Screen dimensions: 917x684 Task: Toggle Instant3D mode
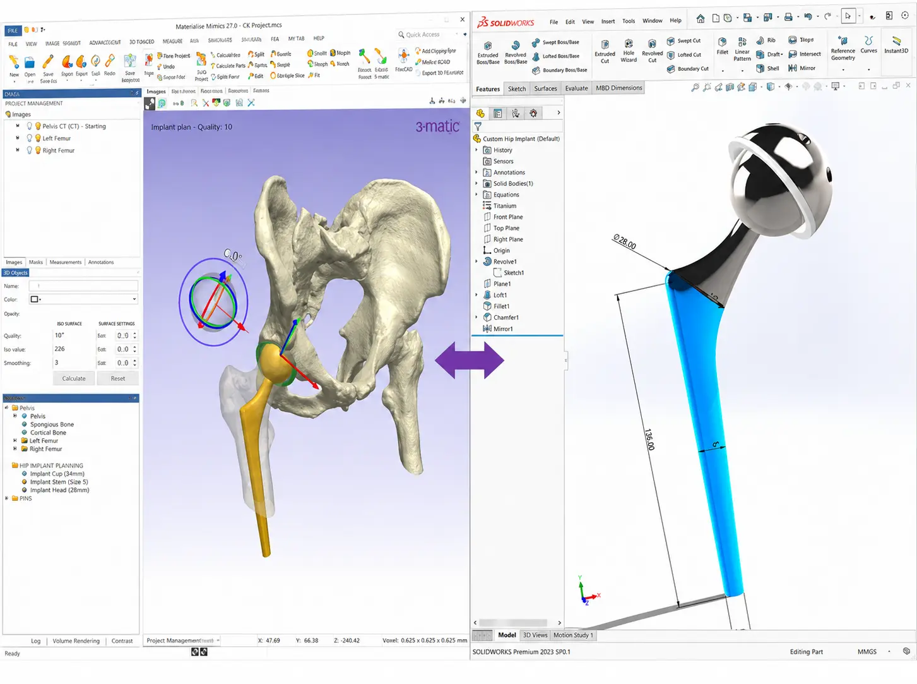pos(896,45)
